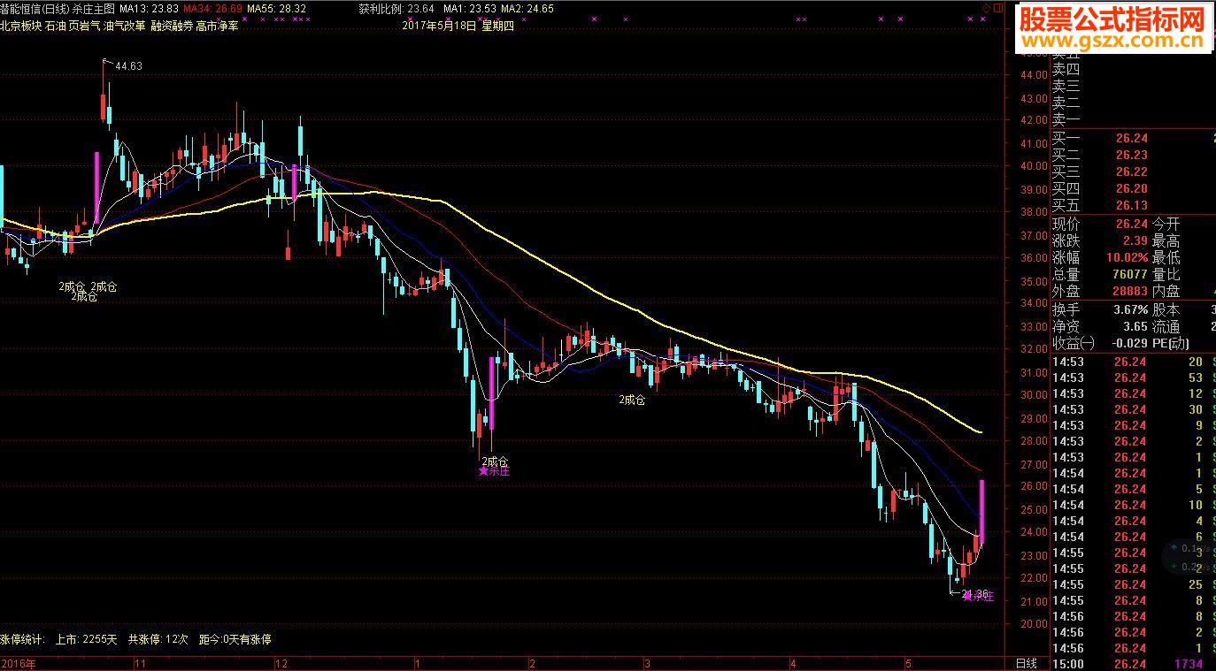Click the 涨停统计 label
The height and width of the screenshot is (671, 1216).
click(22, 638)
